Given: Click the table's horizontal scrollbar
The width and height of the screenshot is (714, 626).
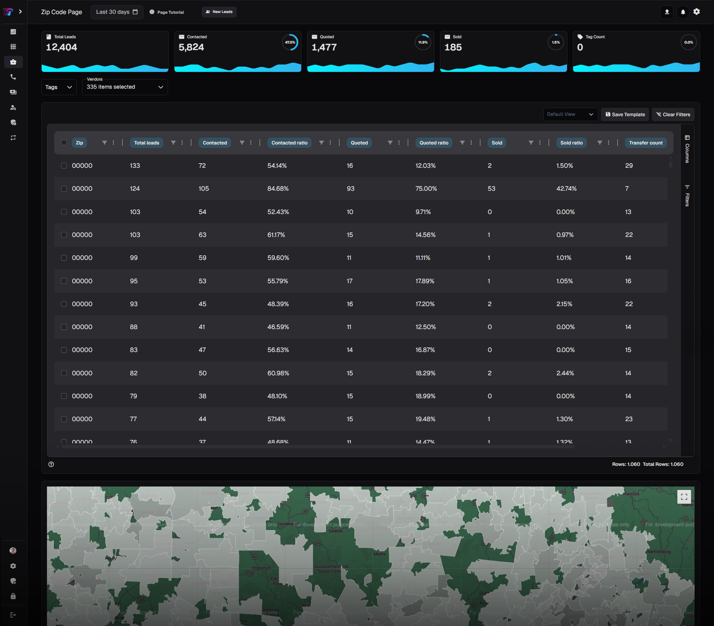Looking at the screenshot, I should [x=317, y=446].
